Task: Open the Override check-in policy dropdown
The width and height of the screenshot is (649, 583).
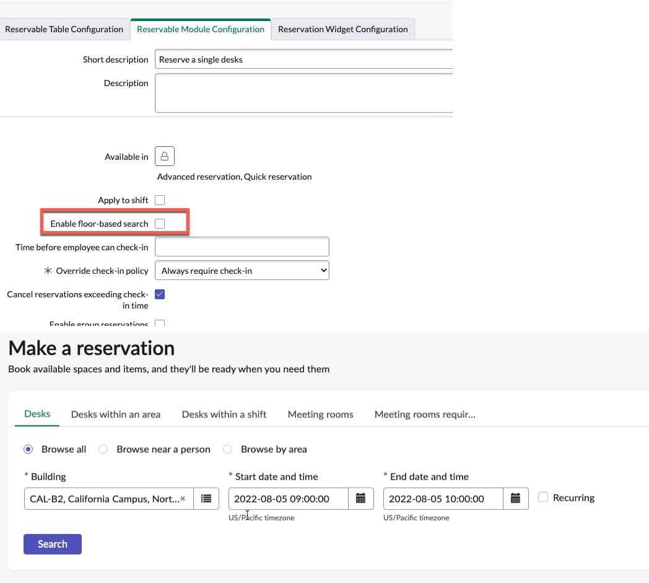Action: coord(242,270)
